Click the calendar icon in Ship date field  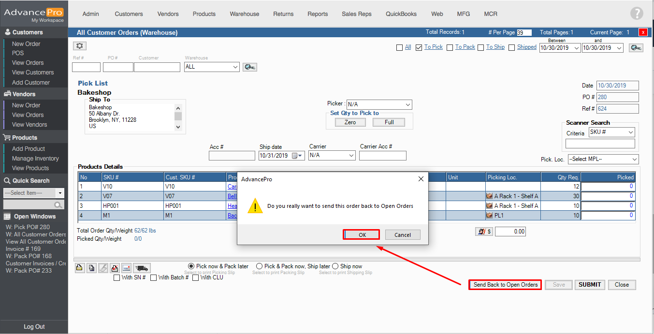click(x=294, y=156)
